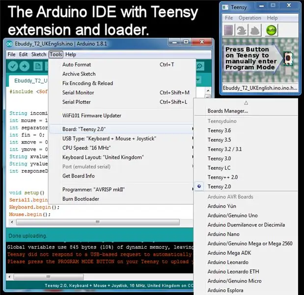Open the Operation menu in Teensy window
304x295 pixels.
(x=249, y=18)
